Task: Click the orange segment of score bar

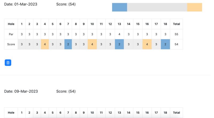Action: click(194, 7)
